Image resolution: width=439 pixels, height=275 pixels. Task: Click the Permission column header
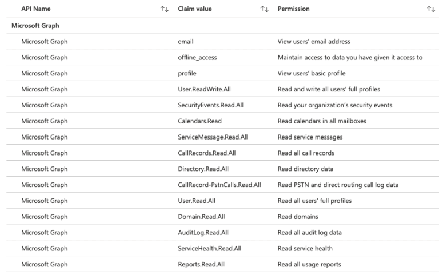coord(293,9)
